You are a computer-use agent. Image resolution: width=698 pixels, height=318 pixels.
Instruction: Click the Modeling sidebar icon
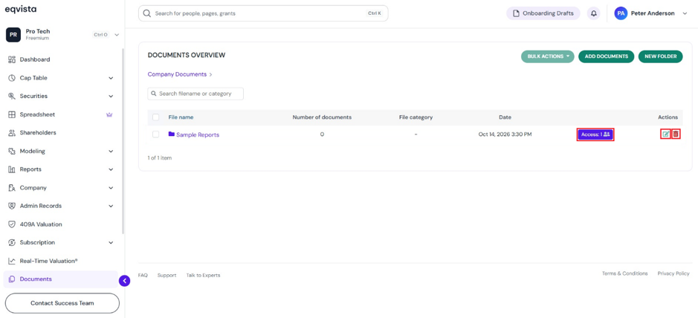[x=12, y=152]
